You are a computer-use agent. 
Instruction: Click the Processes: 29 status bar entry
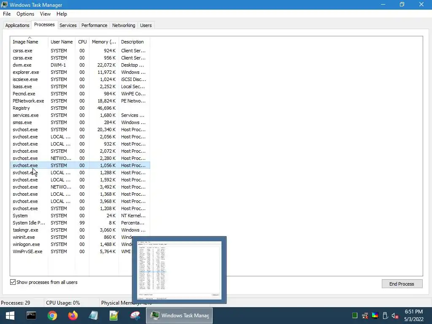coord(16,303)
